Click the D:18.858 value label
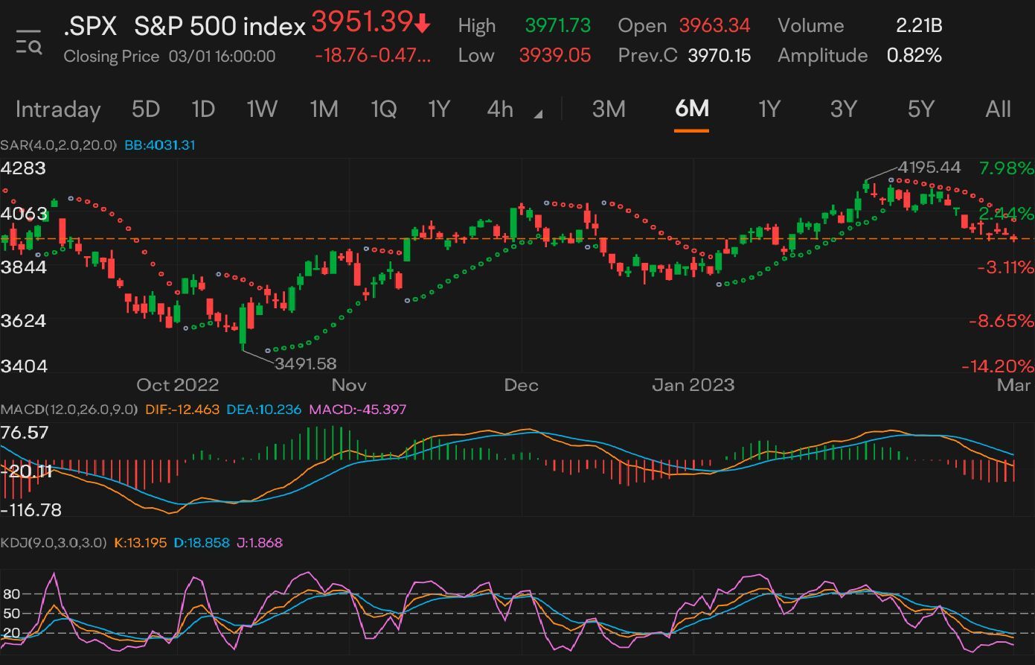This screenshot has height=665, width=1035. click(x=201, y=543)
